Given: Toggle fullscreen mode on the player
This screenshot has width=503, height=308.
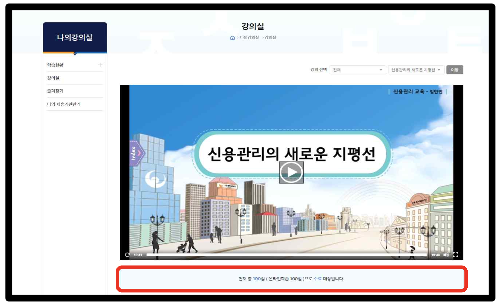Looking at the screenshot, I should (456, 254).
